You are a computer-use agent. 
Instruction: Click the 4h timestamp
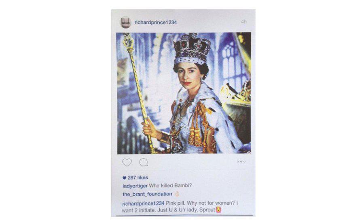coord(243,21)
